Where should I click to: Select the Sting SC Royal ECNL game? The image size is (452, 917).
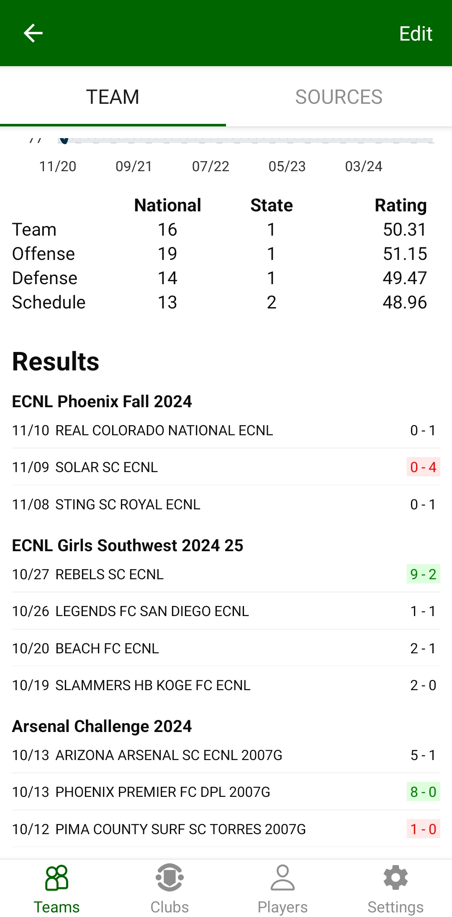click(x=128, y=504)
